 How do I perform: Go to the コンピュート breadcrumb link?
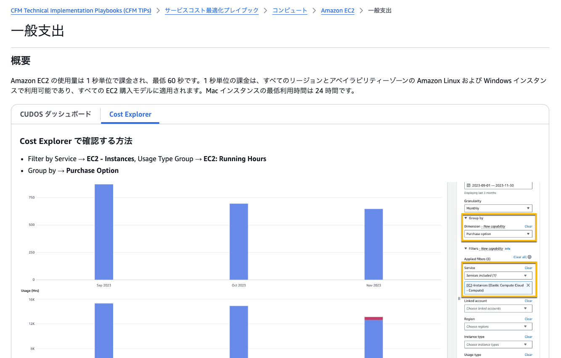290,10
